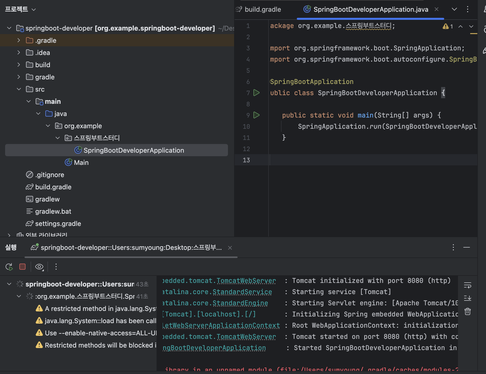Screen dimensions: 486x374
Task: Show the hidden editor tabs list
Action: (454, 9)
